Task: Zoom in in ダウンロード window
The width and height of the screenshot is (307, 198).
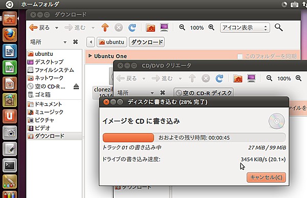Action: pyautogui.click(x=211, y=28)
